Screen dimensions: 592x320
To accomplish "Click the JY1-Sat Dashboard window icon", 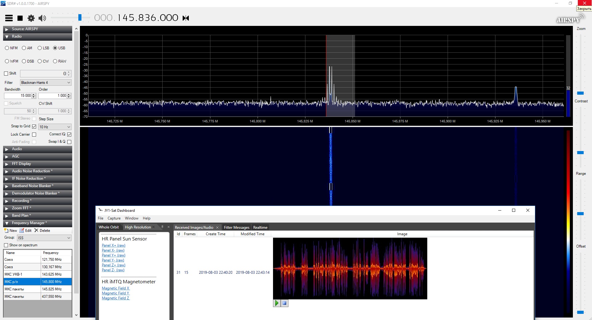I will click(100, 210).
